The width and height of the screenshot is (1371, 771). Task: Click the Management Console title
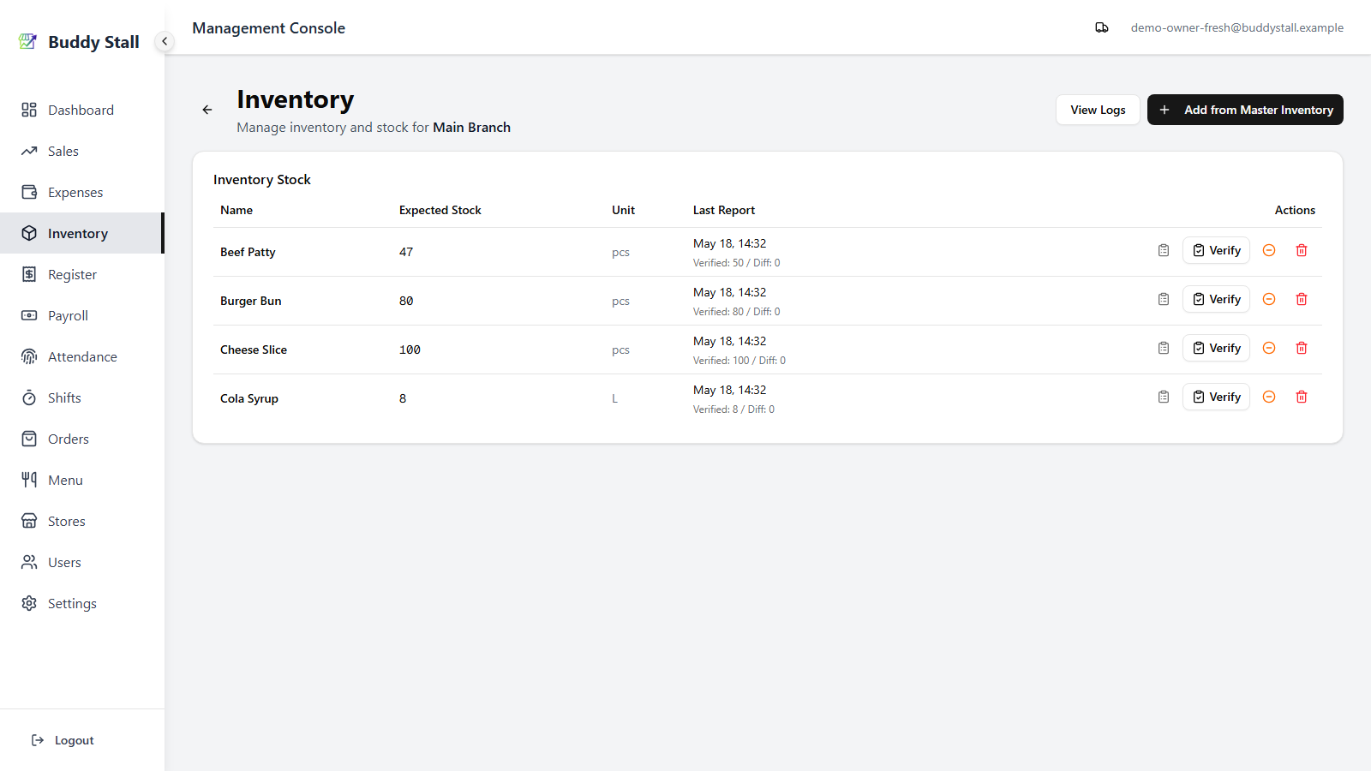(268, 27)
